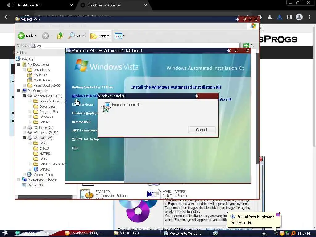
Task: Open the browser side panel icon
Action: click(x=289, y=17)
